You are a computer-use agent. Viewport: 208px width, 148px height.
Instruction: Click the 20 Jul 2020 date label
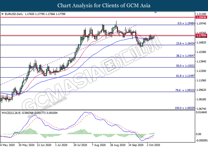pos(80,145)
